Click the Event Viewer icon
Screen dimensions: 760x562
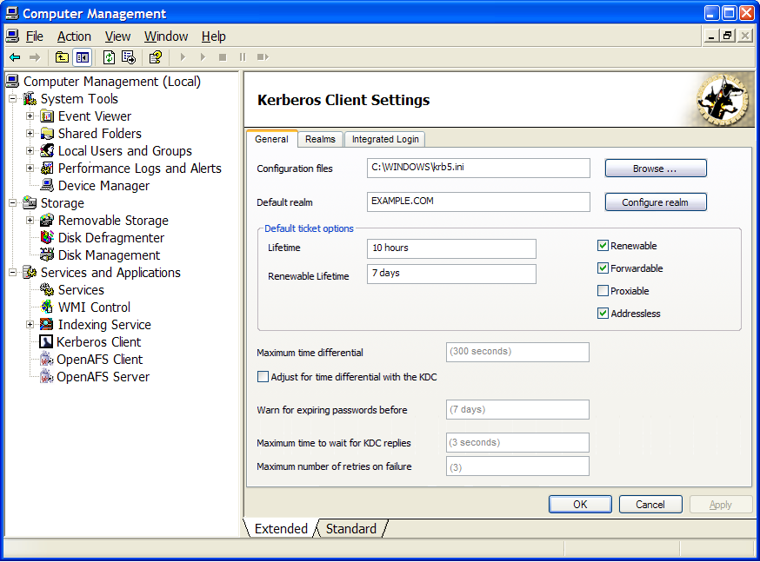(47, 116)
